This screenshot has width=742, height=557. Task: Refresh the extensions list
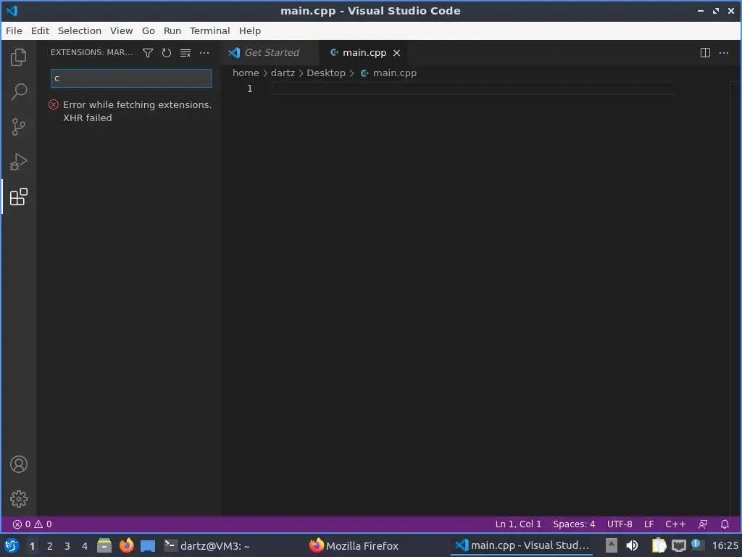167,52
